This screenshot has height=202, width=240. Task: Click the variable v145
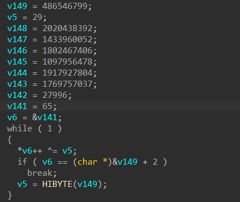(x=17, y=62)
